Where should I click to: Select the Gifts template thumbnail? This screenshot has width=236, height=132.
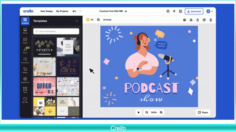pos(68,67)
